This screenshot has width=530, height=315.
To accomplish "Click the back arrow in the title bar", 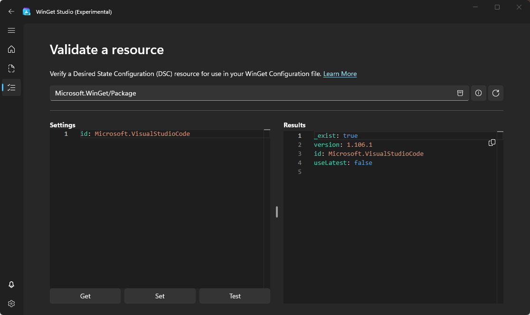I will point(11,11).
